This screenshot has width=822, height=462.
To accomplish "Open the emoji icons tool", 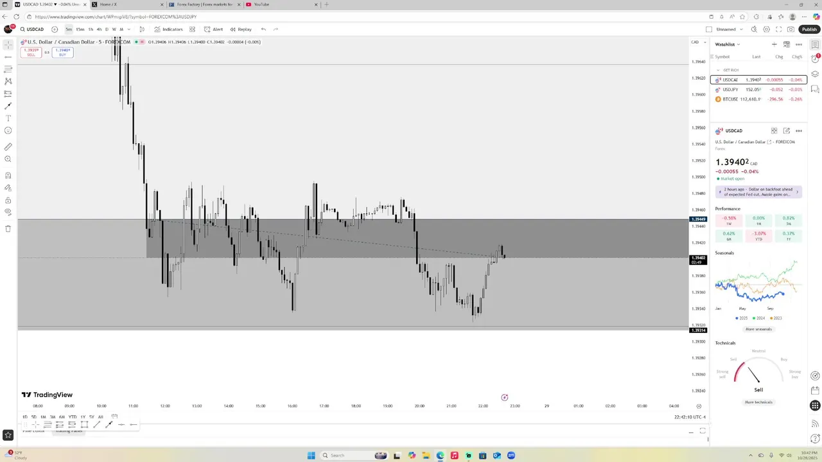I will click(x=8, y=130).
